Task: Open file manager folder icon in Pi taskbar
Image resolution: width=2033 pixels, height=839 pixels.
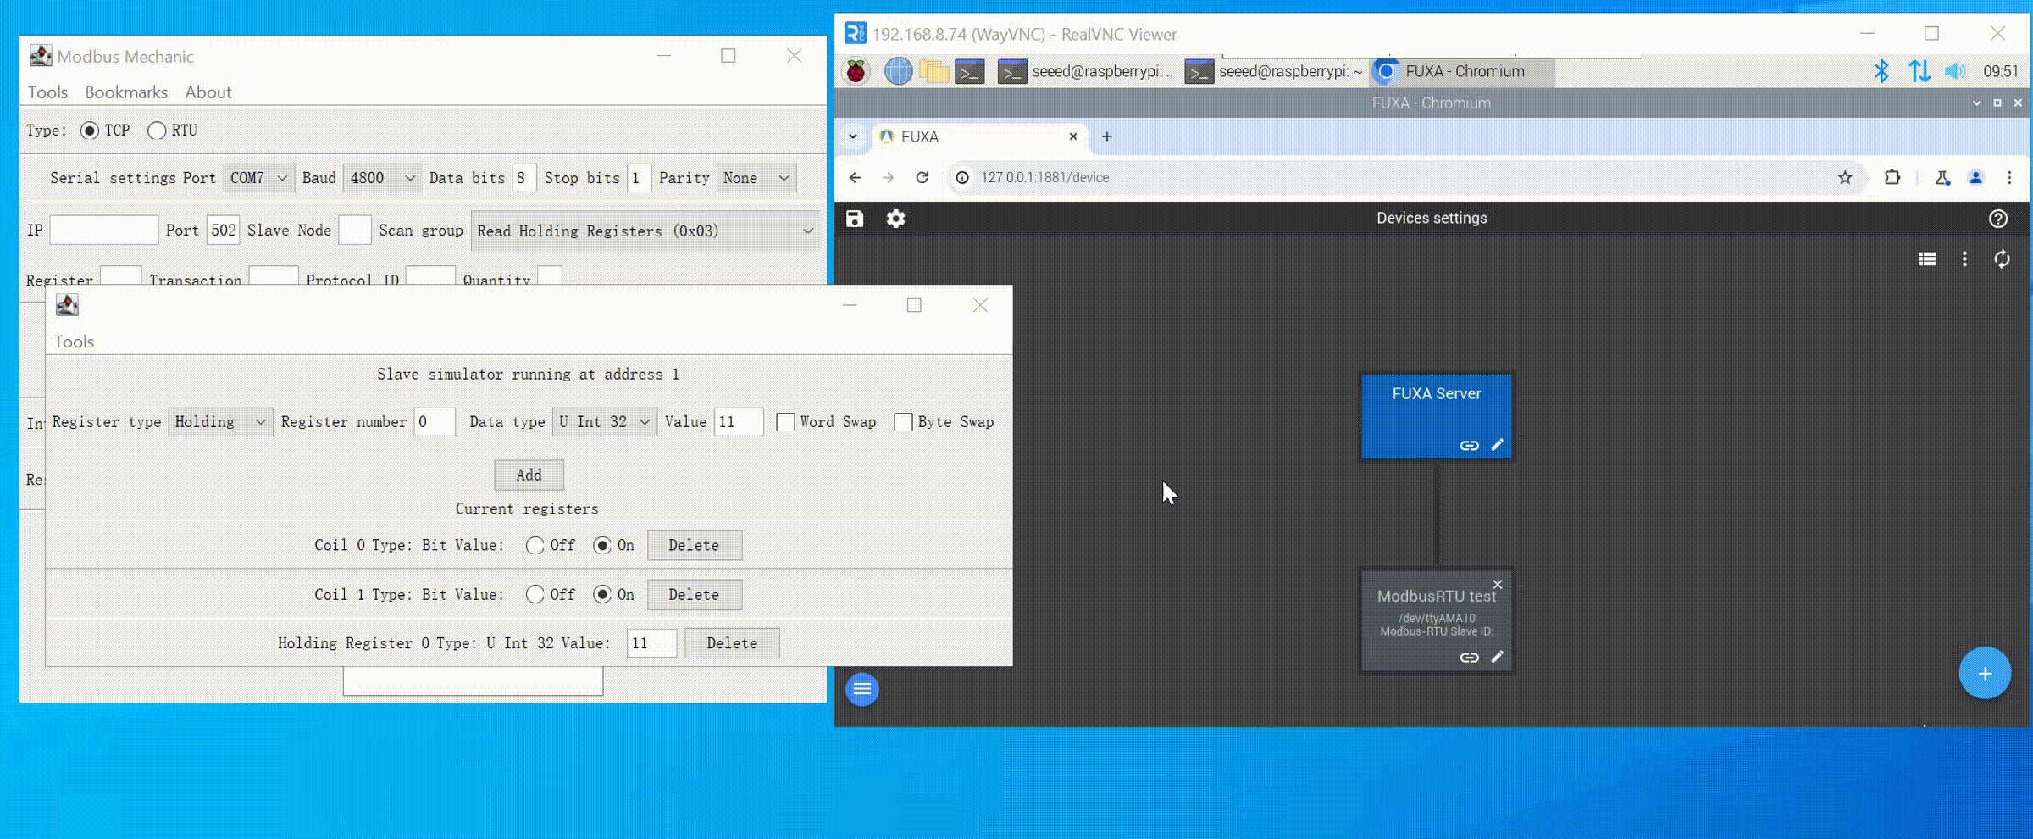Action: [x=933, y=72]
